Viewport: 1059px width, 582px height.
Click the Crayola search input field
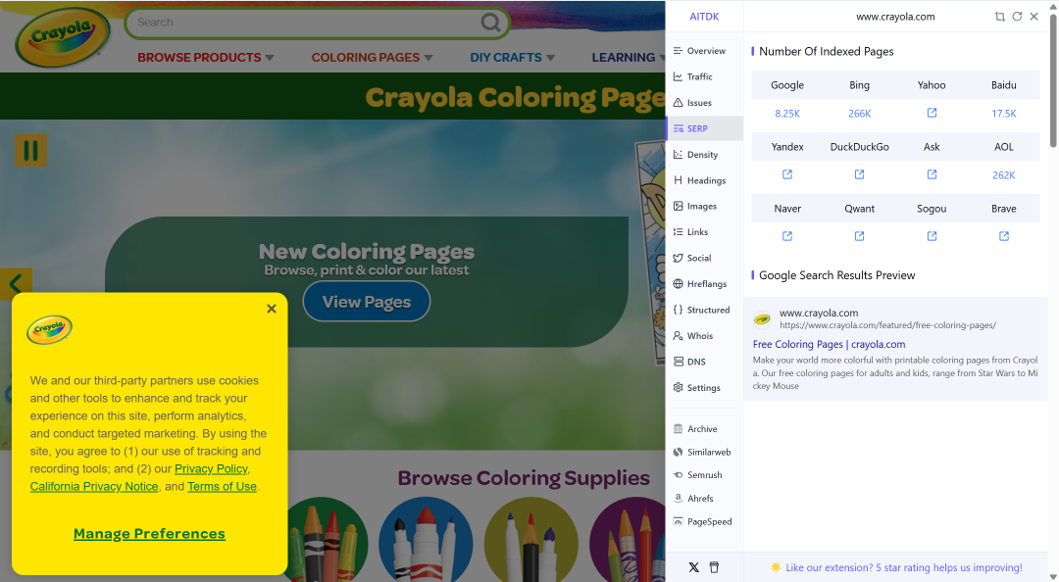pos(305,23)
